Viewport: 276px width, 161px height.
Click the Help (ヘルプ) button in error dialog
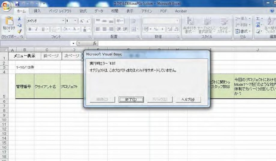(188, 100)
